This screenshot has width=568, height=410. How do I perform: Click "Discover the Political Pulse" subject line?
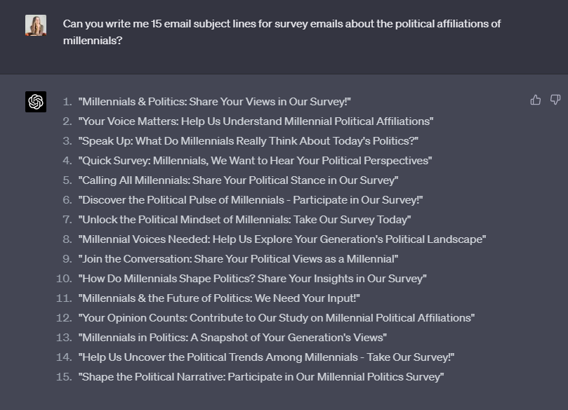251,200
